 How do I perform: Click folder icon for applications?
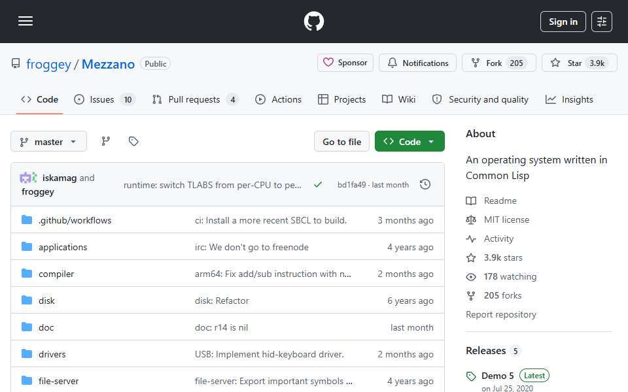[27, 246]
